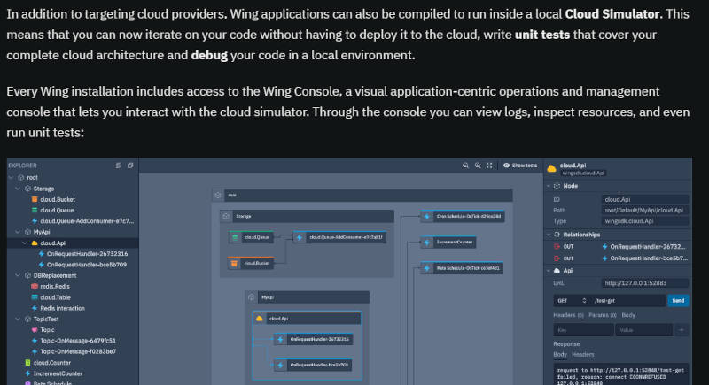The image size is (709, 385).
Task: Click the expand-all icon in Explorer header
Action: click(x=119, y=166)
